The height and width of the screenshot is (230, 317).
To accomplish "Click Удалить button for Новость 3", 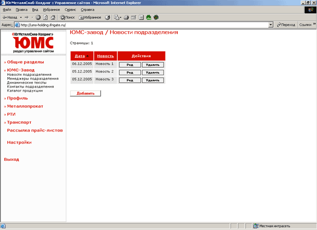I will pyautogui.click(x=153, y=80).
